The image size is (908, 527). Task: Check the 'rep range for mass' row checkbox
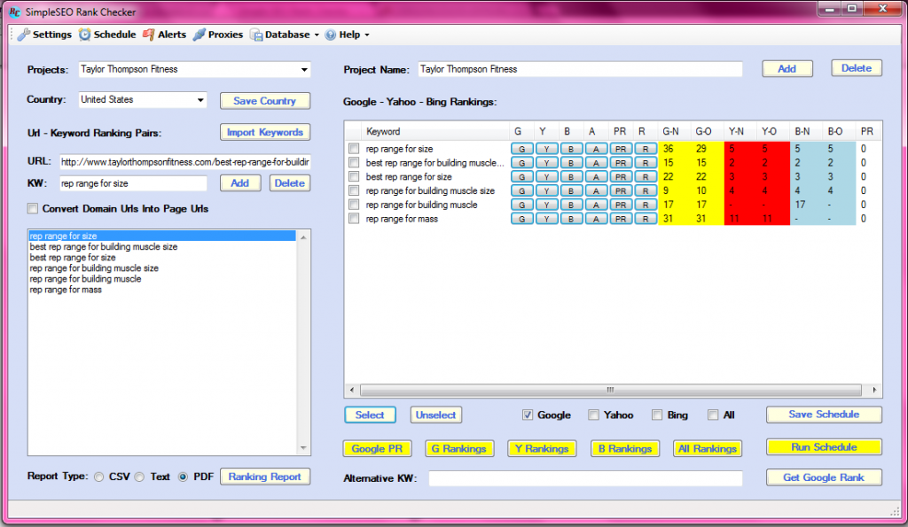coord(354,219)
